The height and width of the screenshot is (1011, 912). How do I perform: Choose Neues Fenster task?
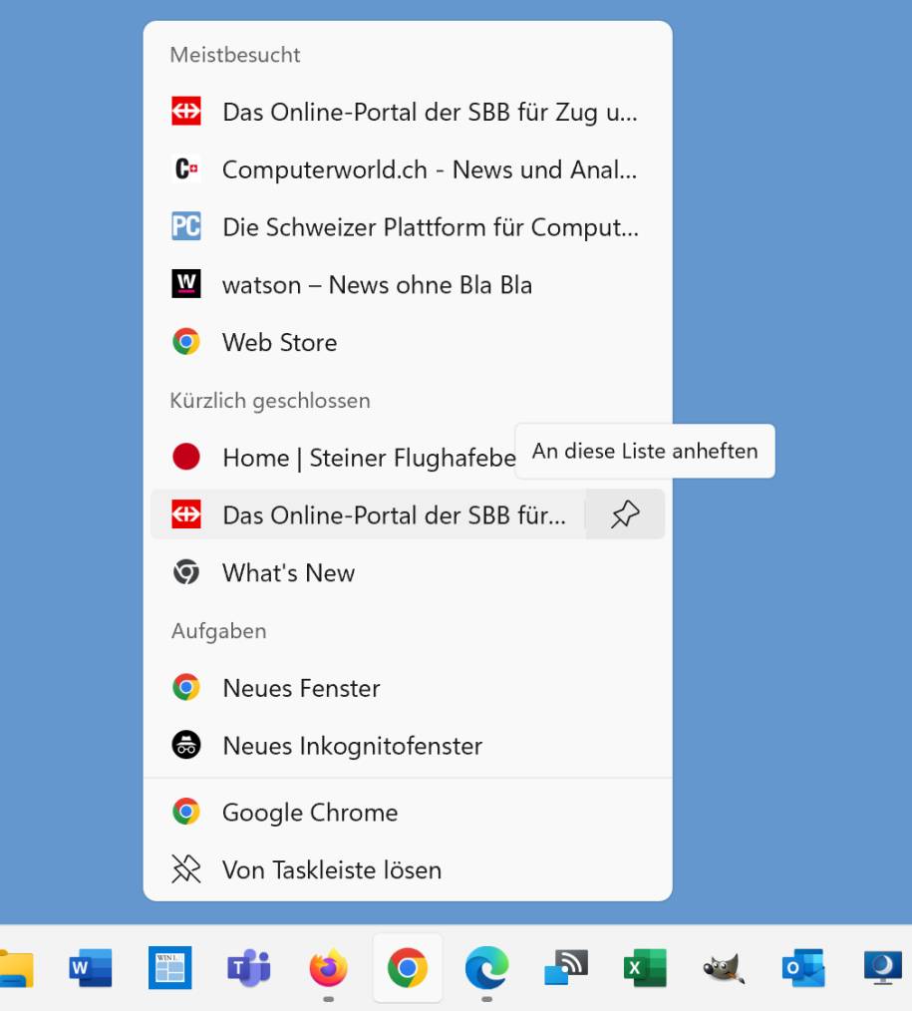301,688
